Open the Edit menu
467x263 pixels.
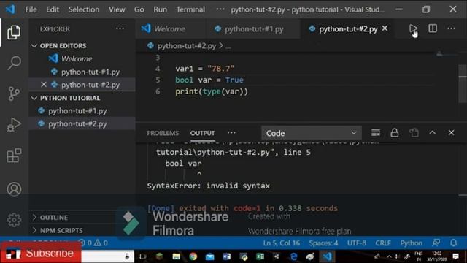click(53, 9)
